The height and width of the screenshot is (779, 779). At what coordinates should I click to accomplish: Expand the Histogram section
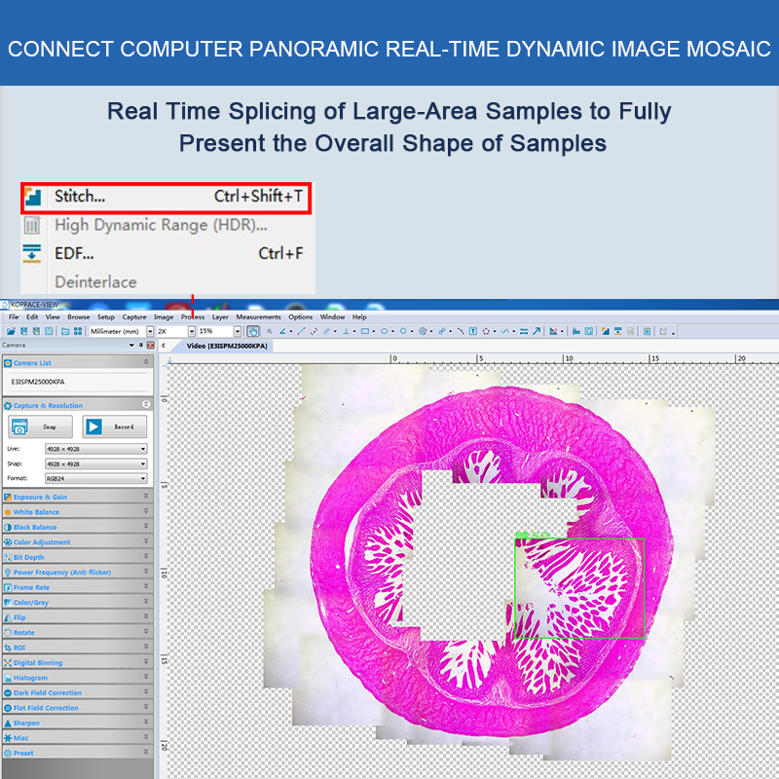[x=76, y=678]
